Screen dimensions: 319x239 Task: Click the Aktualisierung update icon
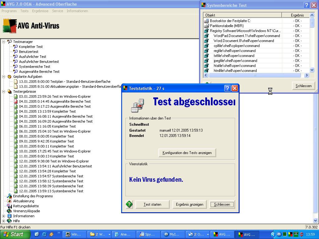coord(9,201)
